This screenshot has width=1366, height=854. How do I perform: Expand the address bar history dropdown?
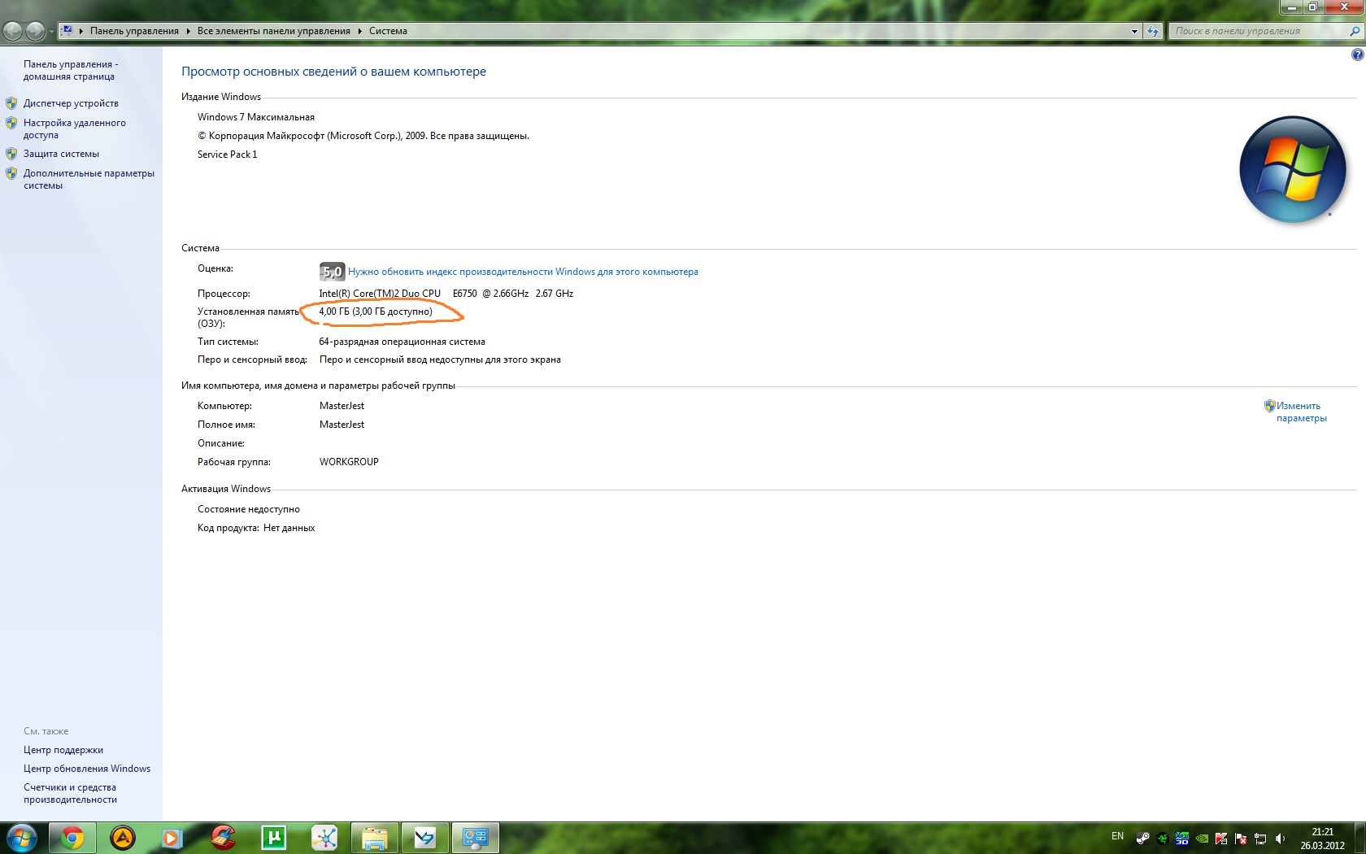1134,31
